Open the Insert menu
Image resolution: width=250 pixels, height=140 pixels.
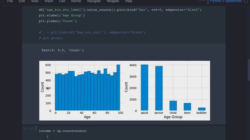coord(48,1)
